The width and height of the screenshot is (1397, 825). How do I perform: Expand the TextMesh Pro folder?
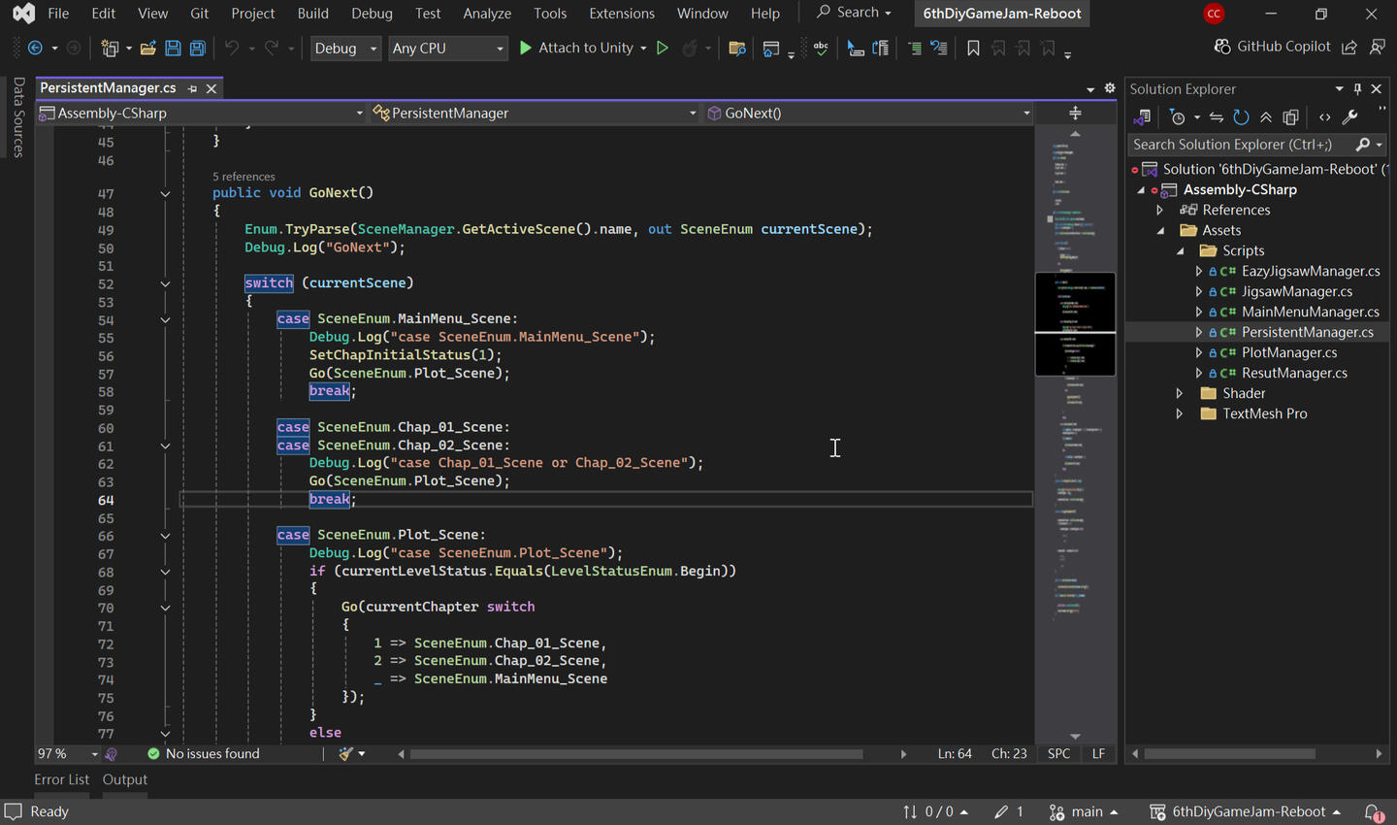[x=1180, y=413]
